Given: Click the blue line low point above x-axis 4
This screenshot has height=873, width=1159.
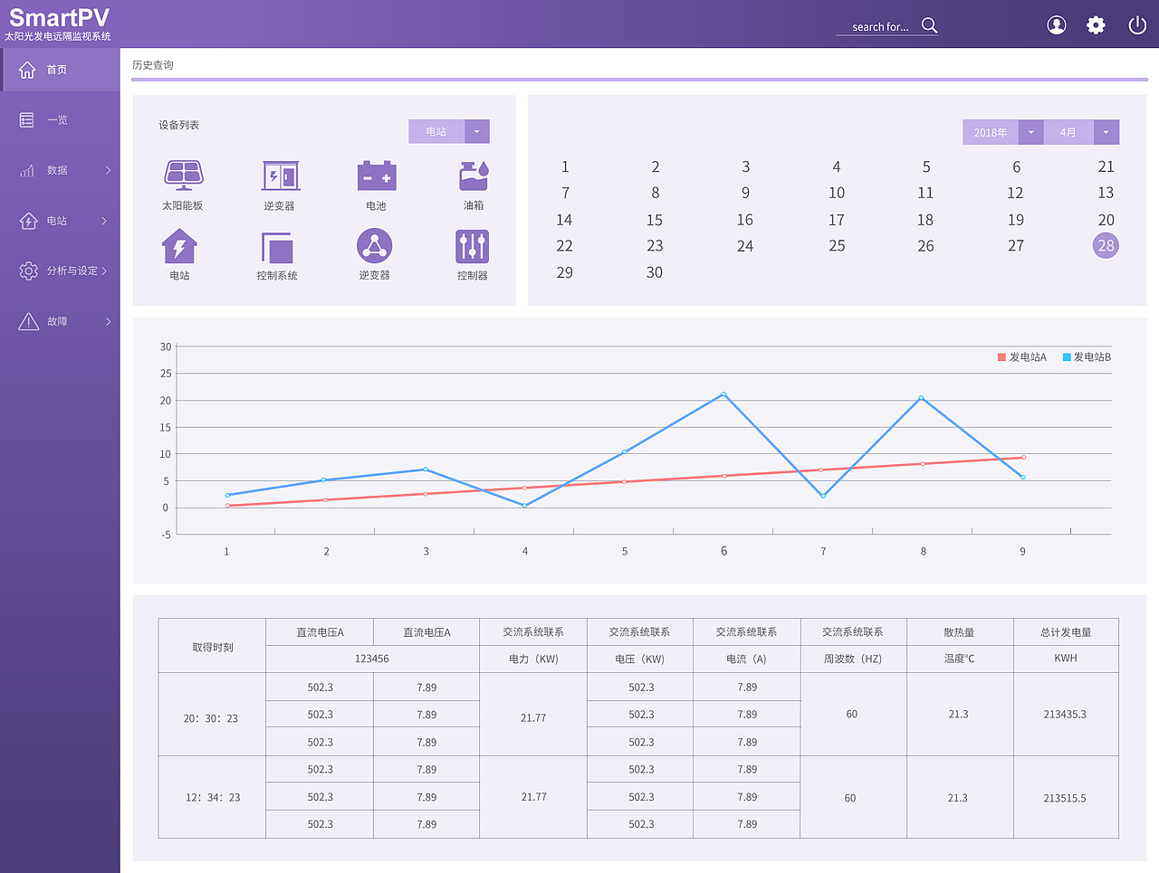Looking at the screenshot, I should pyautogui.click(x=525, y=506).
